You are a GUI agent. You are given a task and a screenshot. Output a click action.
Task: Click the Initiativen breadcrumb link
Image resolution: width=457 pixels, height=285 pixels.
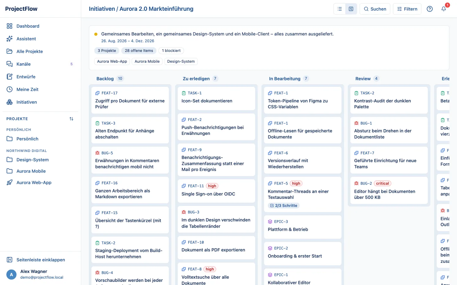coord(102,9)
